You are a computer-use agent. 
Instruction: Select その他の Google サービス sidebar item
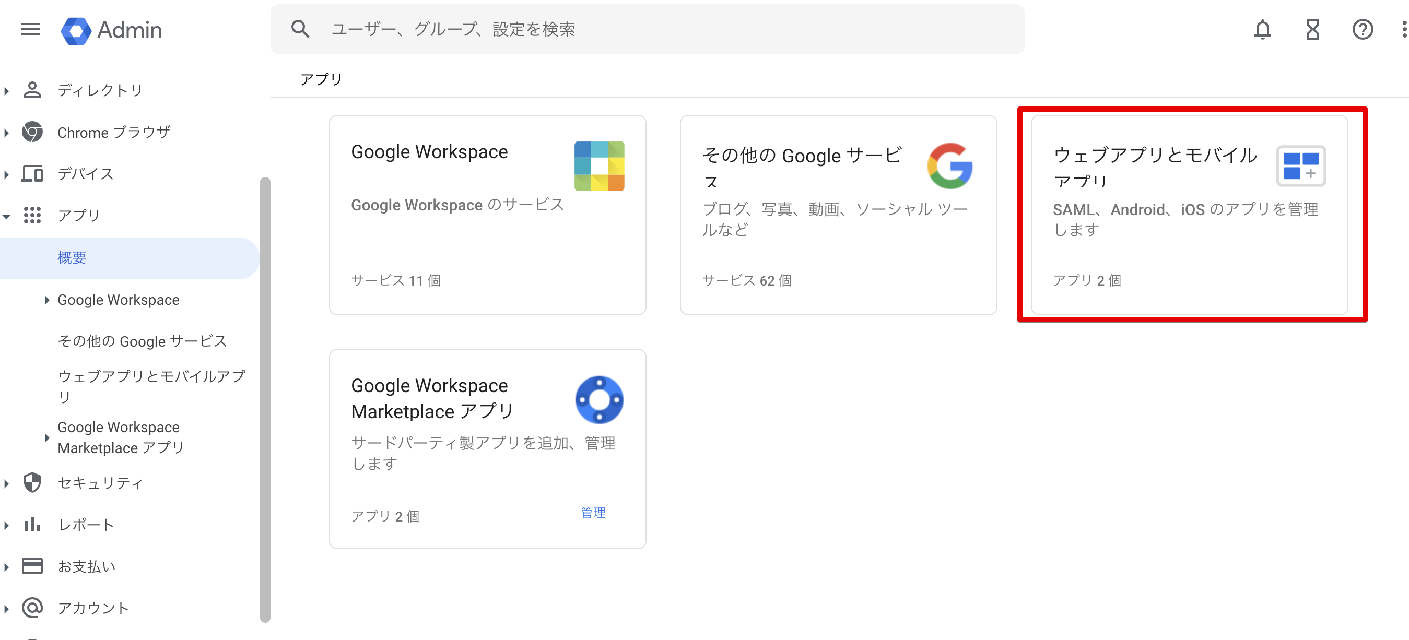pyautogui.click(x=142, y=341)
